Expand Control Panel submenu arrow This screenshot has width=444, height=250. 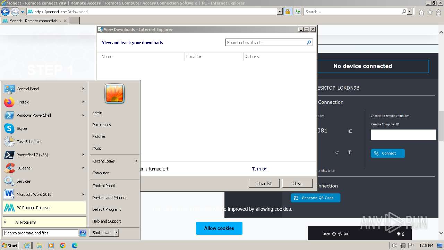(83, 89)
